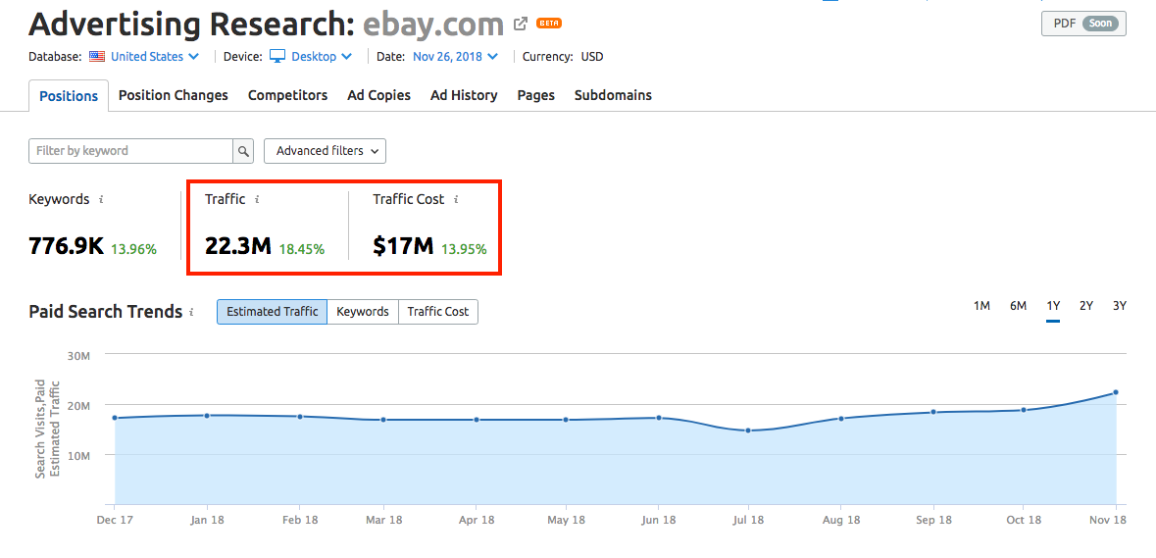Click the Nov 18 data point on chart
The height and width of the screenshot is (558, 1156).
pyautogui.click(x=1116, y=392)
